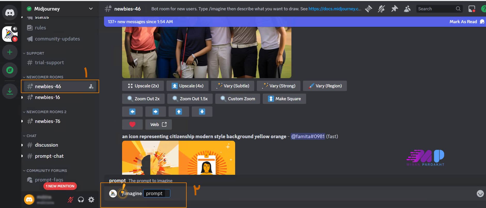Toggle channel notification bell mute

[x=381, y=9]
